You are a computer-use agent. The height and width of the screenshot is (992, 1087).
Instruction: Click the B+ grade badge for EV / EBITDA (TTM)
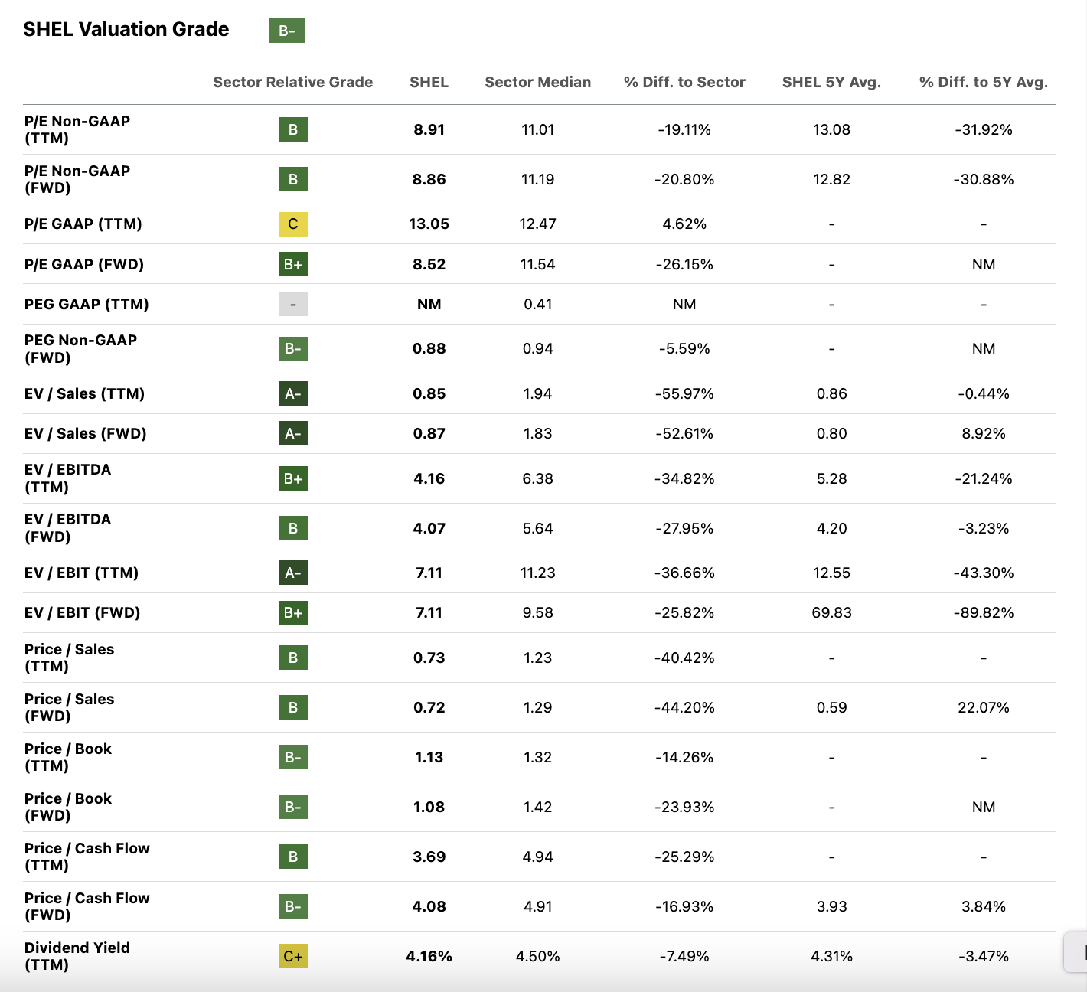click(x=292, y=478)
